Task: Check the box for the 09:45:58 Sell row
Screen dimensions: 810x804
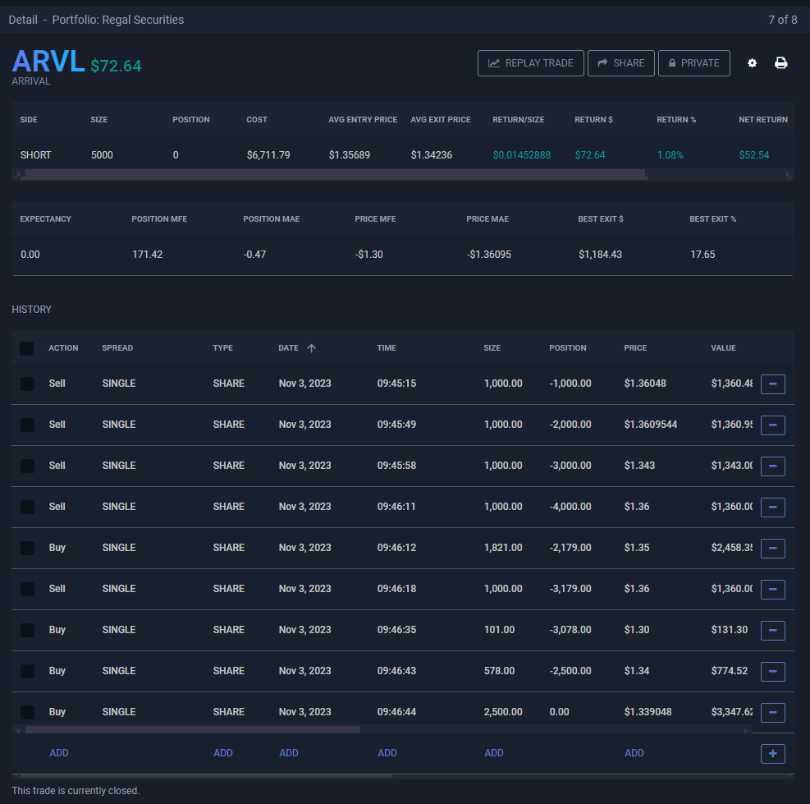Action: coord(27,466)
